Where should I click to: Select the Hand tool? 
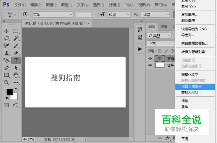[x=16, y=75]
